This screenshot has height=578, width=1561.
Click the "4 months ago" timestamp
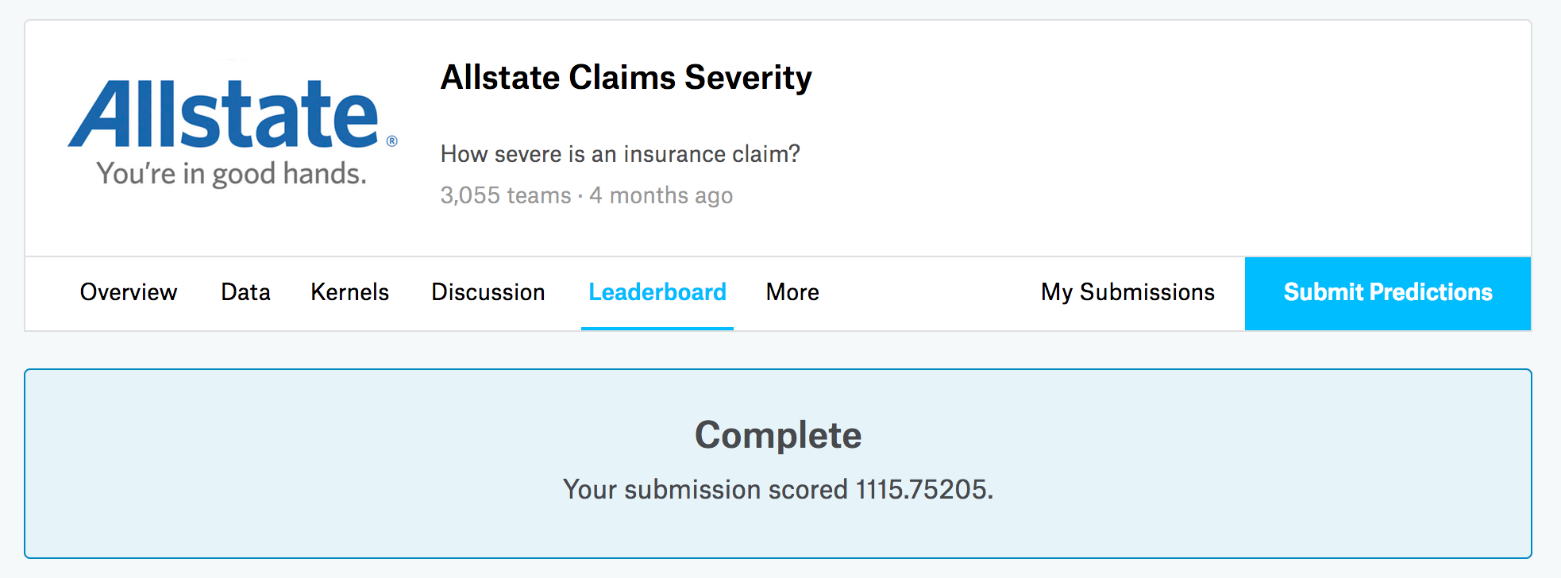click(x=661, y=195)
